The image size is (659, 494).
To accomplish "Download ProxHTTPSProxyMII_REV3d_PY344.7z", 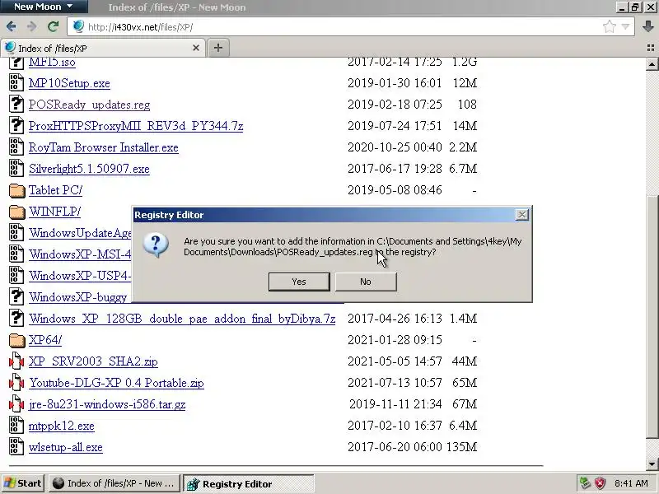I will click(x=136, y=126).
